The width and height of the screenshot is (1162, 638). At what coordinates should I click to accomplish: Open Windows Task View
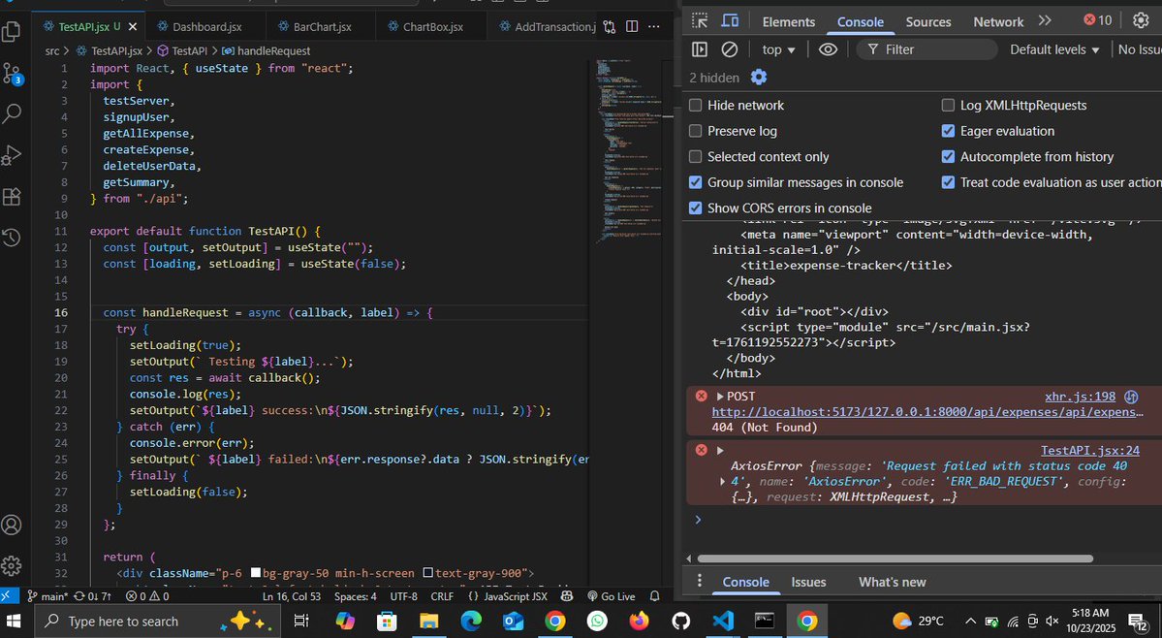point(300,621)
